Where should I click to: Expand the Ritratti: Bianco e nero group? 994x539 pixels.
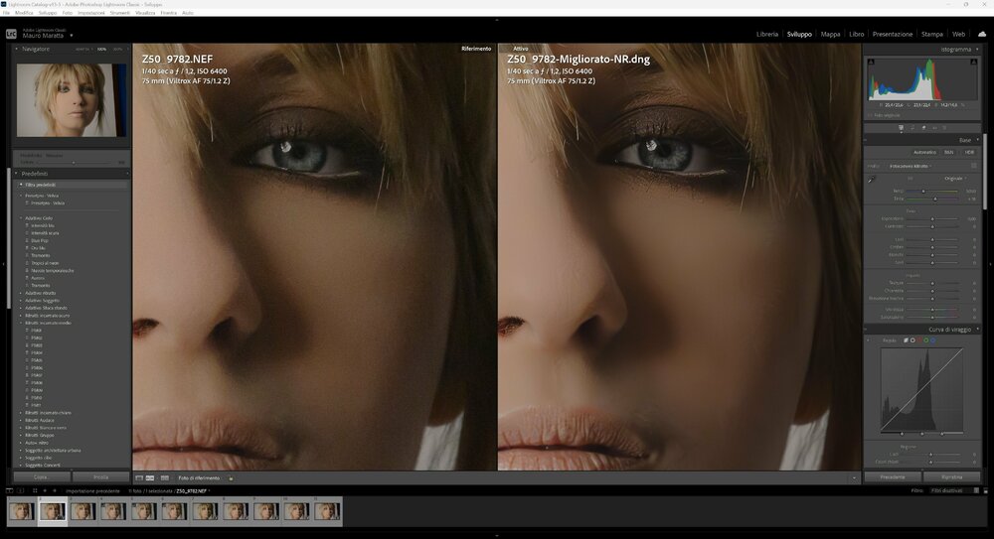(x=20, y=428)
